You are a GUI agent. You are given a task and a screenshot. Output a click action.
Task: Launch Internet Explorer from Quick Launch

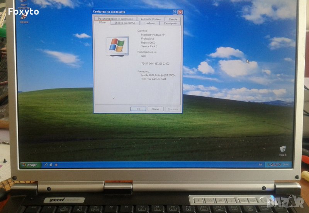tap(46, 165)
